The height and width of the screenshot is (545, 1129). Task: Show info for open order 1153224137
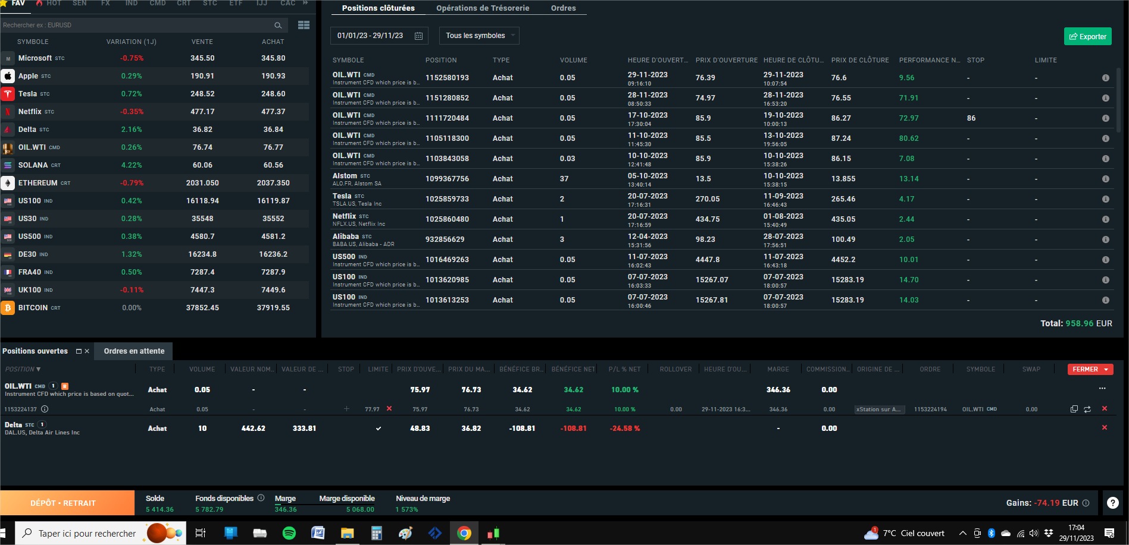[45, 409]
